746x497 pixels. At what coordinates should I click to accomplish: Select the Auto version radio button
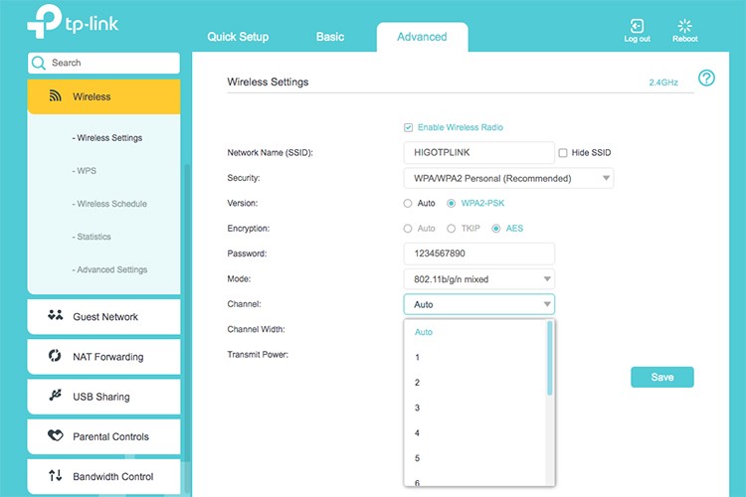(408, 203)
